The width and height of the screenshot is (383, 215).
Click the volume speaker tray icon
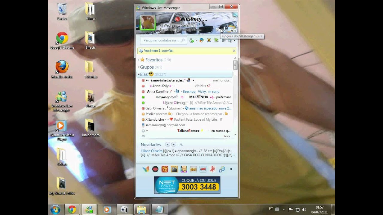coord(304,210)
